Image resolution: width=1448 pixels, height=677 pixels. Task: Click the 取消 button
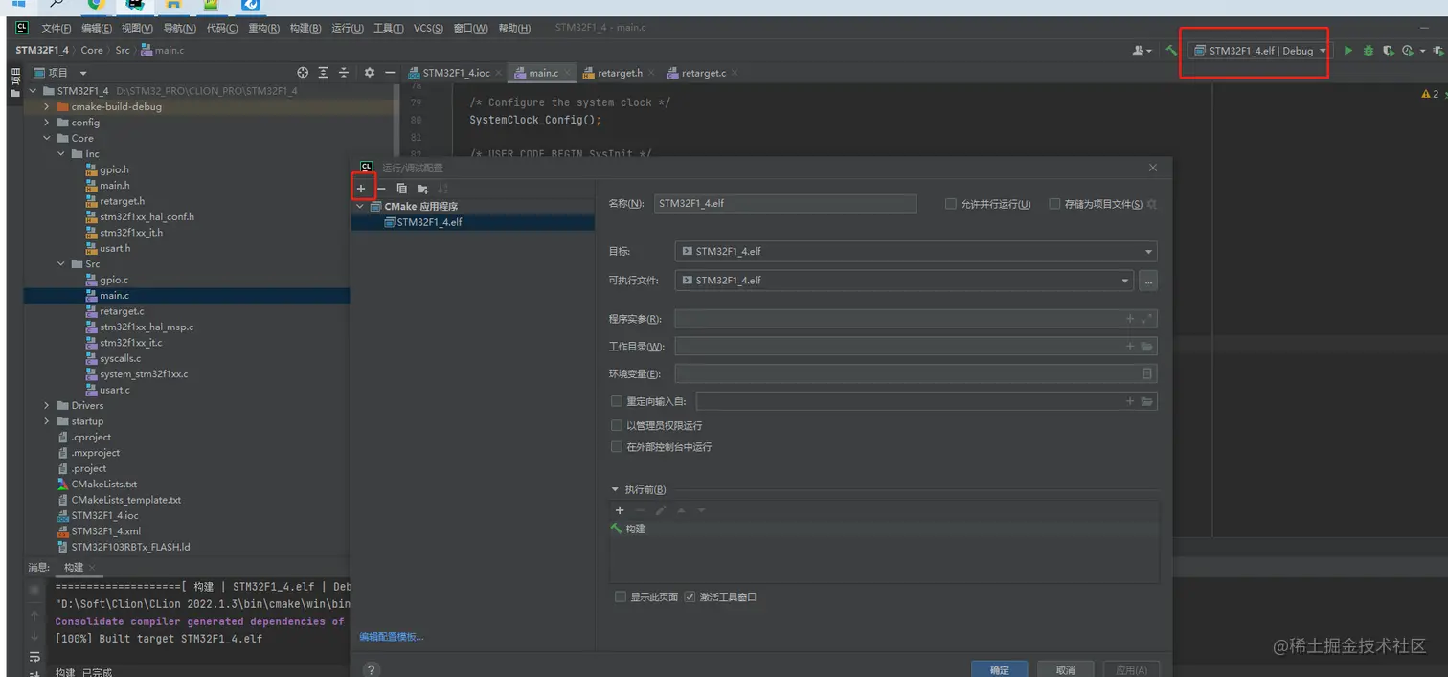tap(1066, 669)
